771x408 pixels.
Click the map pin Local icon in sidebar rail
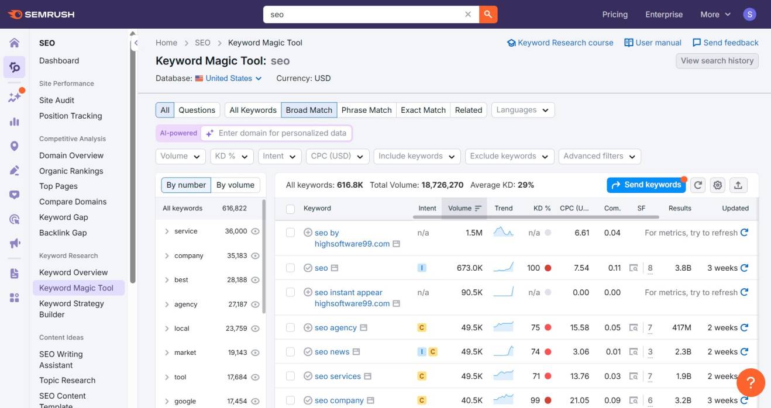pyautogui.click(x=14, y=145)
